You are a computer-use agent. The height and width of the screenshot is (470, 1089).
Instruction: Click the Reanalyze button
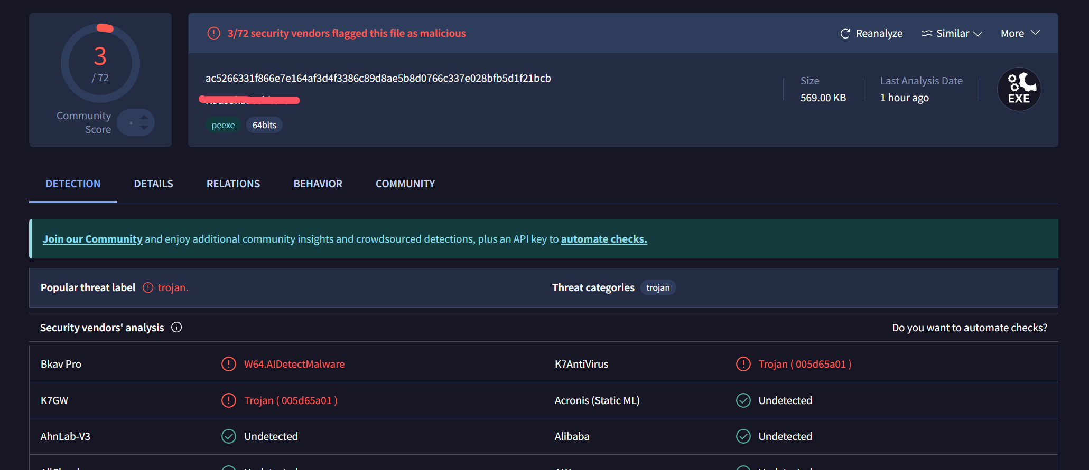[x=871, y=33]
